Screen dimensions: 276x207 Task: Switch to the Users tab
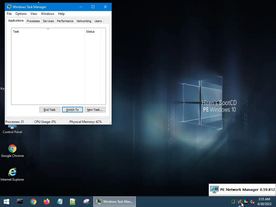pos(98,21)
